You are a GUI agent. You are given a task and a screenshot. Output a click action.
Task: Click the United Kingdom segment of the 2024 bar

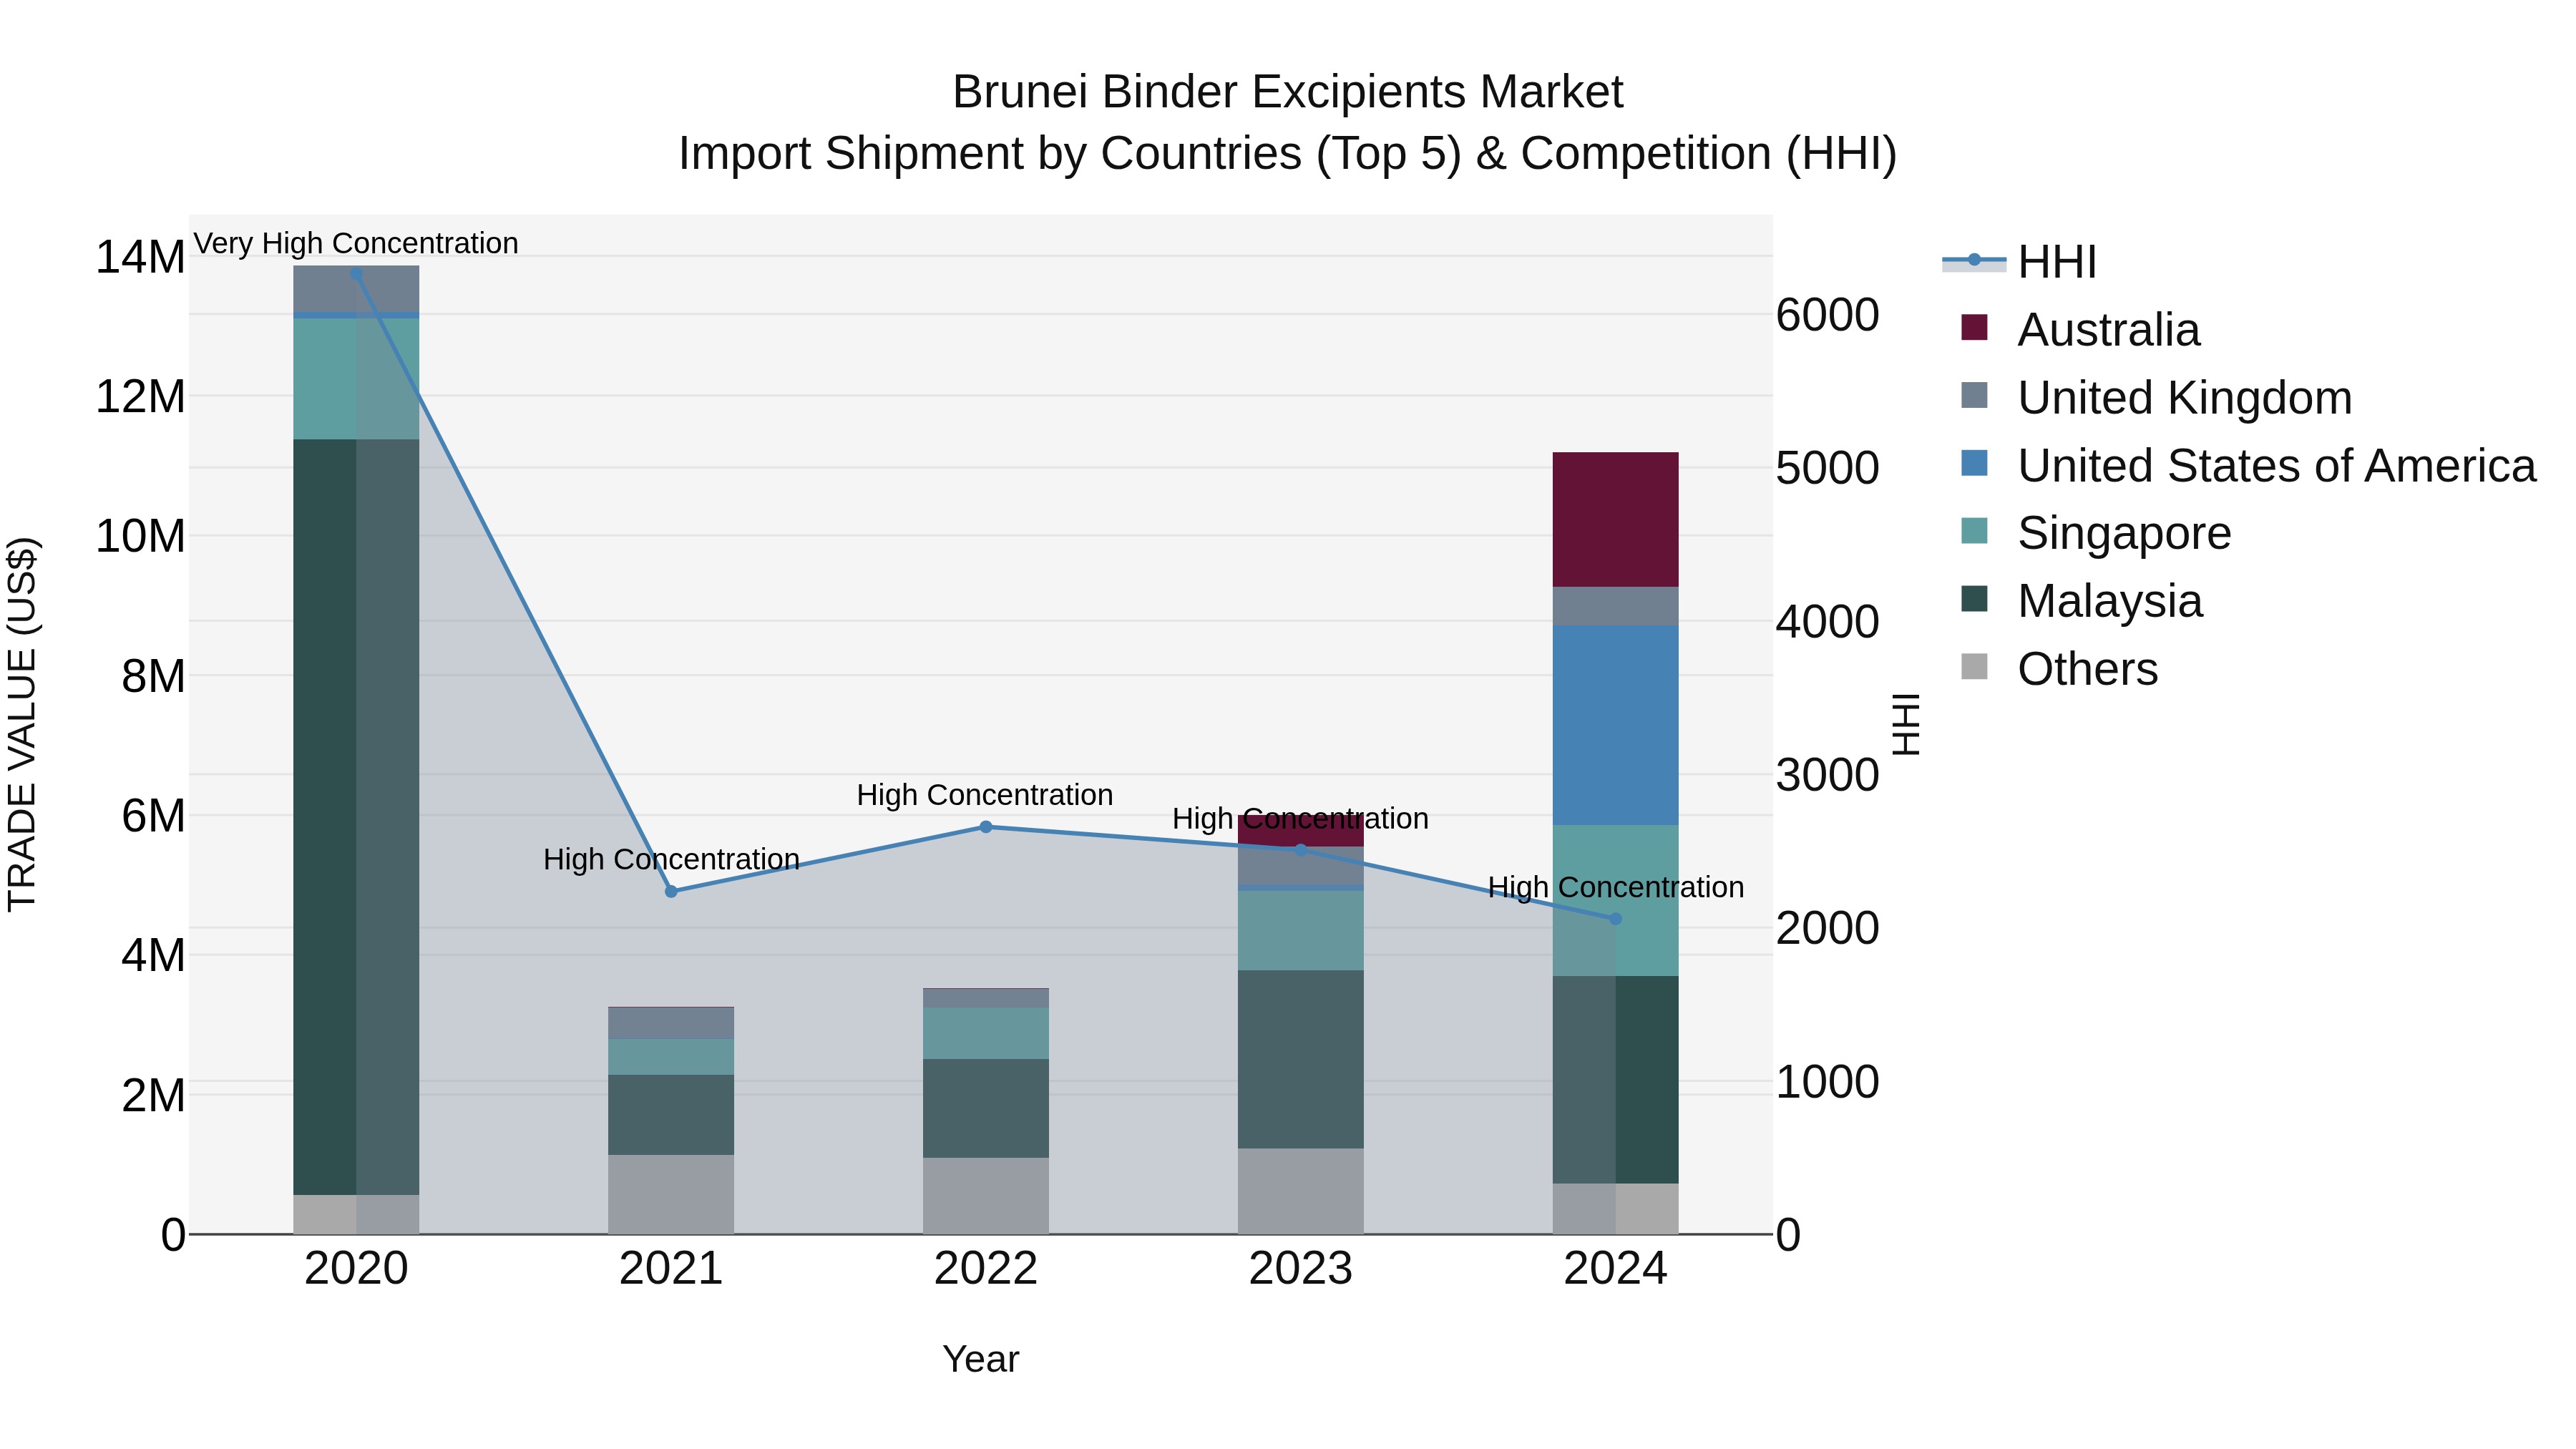[x=1615, y=606]
